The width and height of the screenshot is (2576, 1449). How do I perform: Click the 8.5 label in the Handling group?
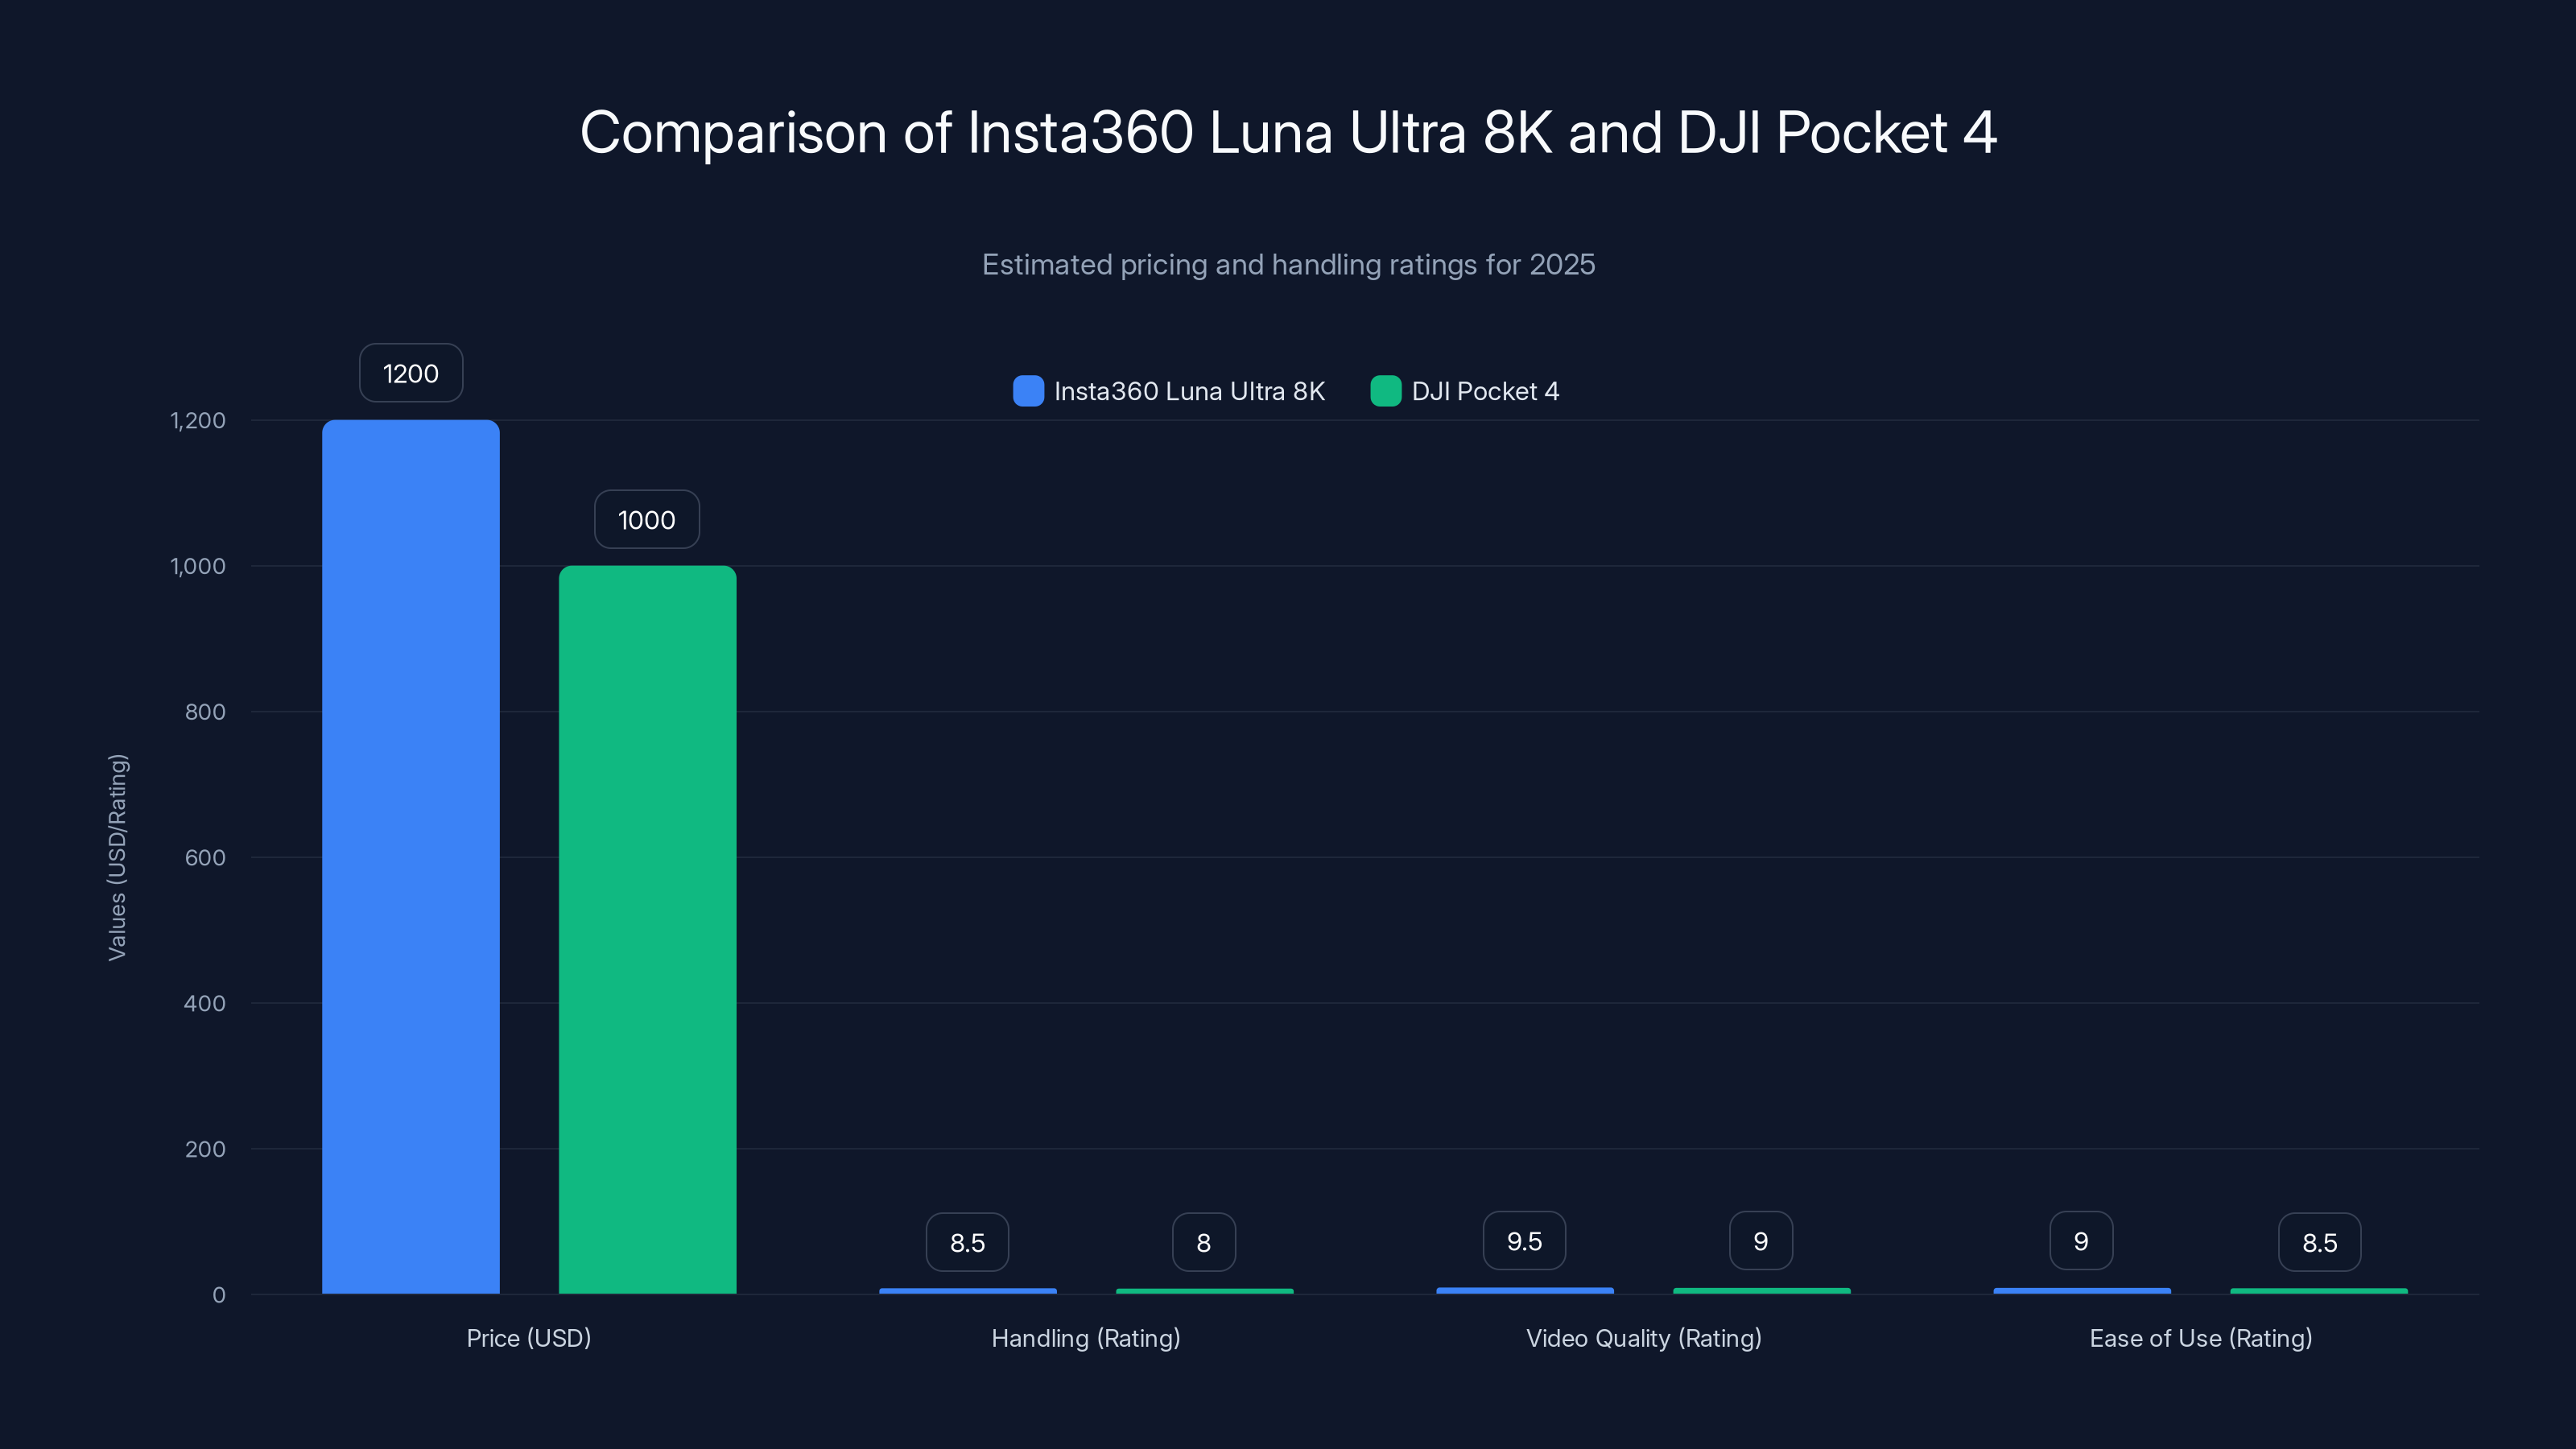coord(967,1242)
